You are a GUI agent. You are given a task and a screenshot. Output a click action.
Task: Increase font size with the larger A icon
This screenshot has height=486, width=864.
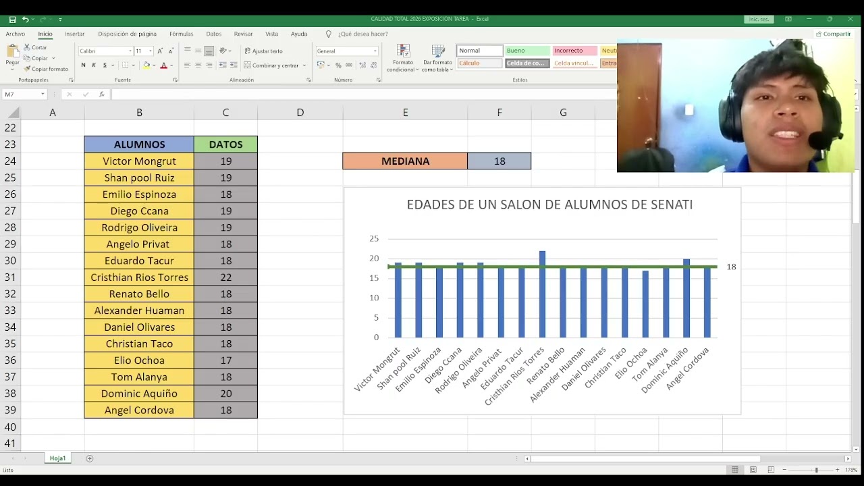click(x=160, y=51)
